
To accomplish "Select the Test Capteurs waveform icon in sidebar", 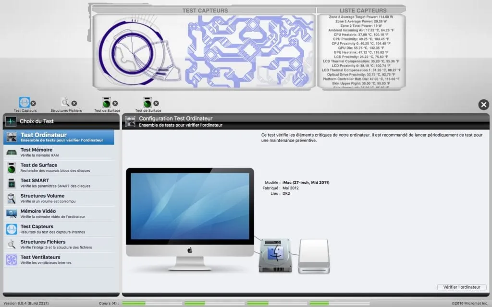I will coord(11,228).
